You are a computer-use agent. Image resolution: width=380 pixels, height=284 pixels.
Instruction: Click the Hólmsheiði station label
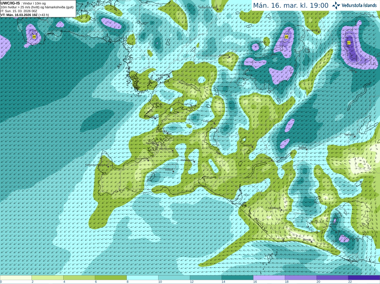pos(165,149)
